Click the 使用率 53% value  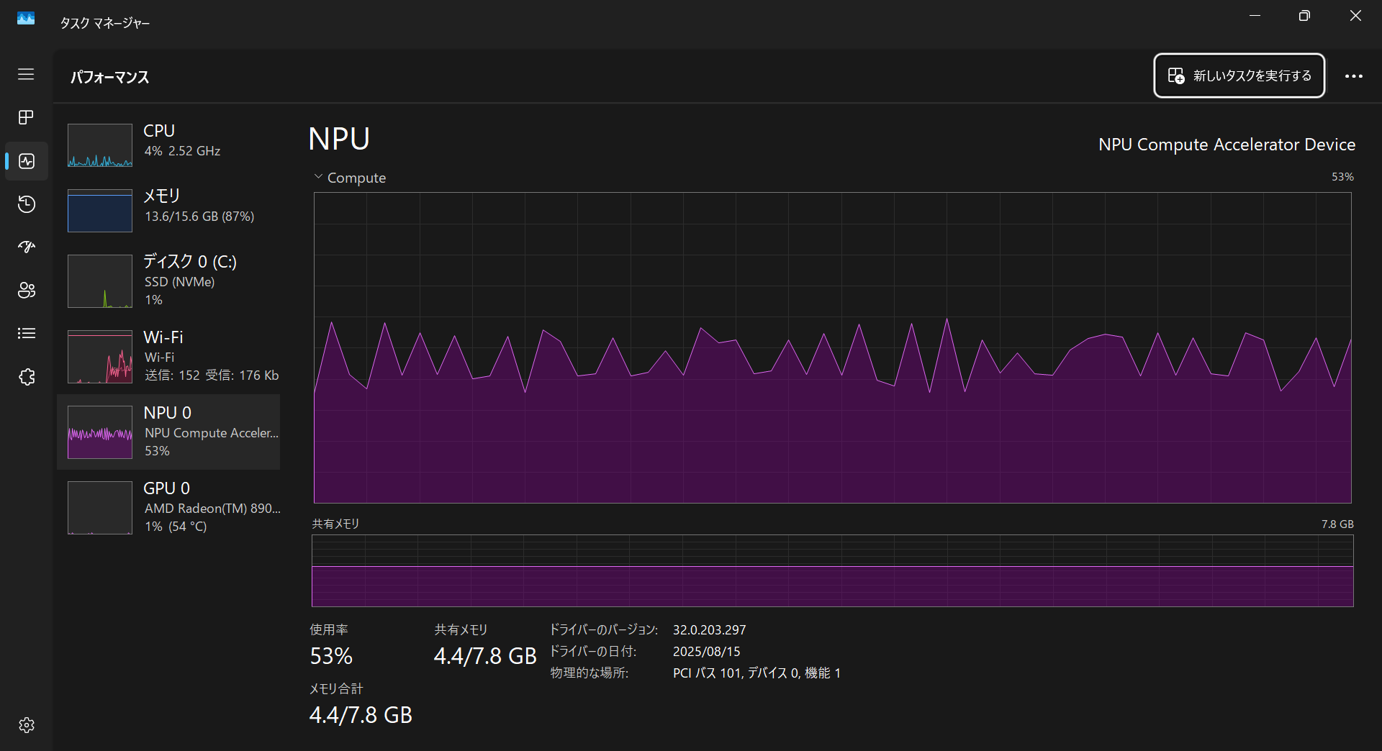point(331,656)
